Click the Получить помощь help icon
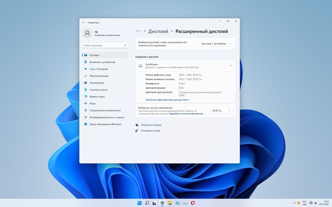The image size is (332, 207). pos(137,125)
